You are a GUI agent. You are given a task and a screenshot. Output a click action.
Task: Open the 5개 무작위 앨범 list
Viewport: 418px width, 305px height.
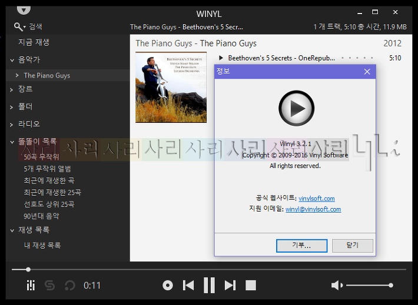(x=47, y=169)
